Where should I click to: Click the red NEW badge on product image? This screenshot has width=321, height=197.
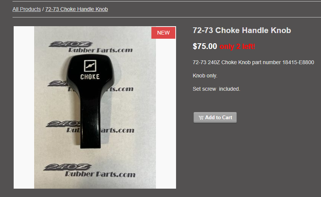click(x=164, y=33)
